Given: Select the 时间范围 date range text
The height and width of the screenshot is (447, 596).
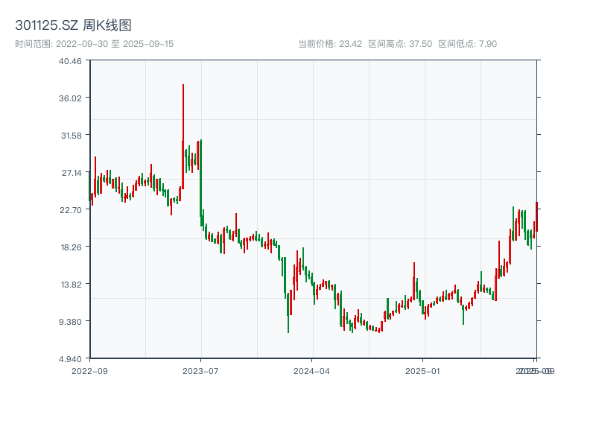Looking at the screenshot, I should [94, 44].
